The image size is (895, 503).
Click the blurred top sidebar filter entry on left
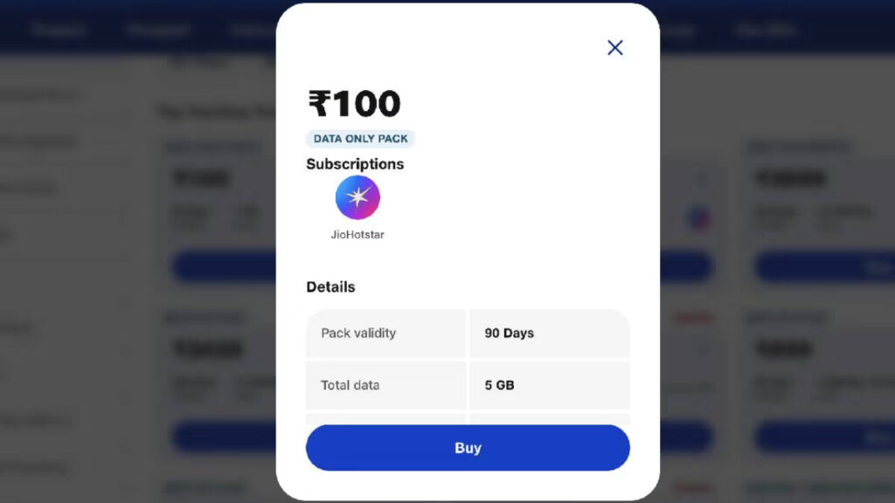click(40, 95)
